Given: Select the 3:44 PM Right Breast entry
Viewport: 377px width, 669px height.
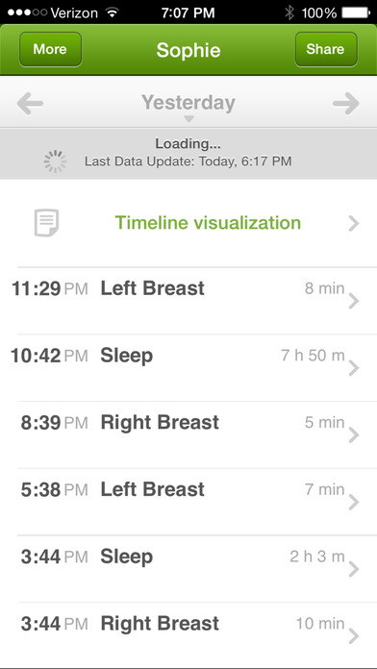Looking at the screenshot, I should (x=188, y=635).
